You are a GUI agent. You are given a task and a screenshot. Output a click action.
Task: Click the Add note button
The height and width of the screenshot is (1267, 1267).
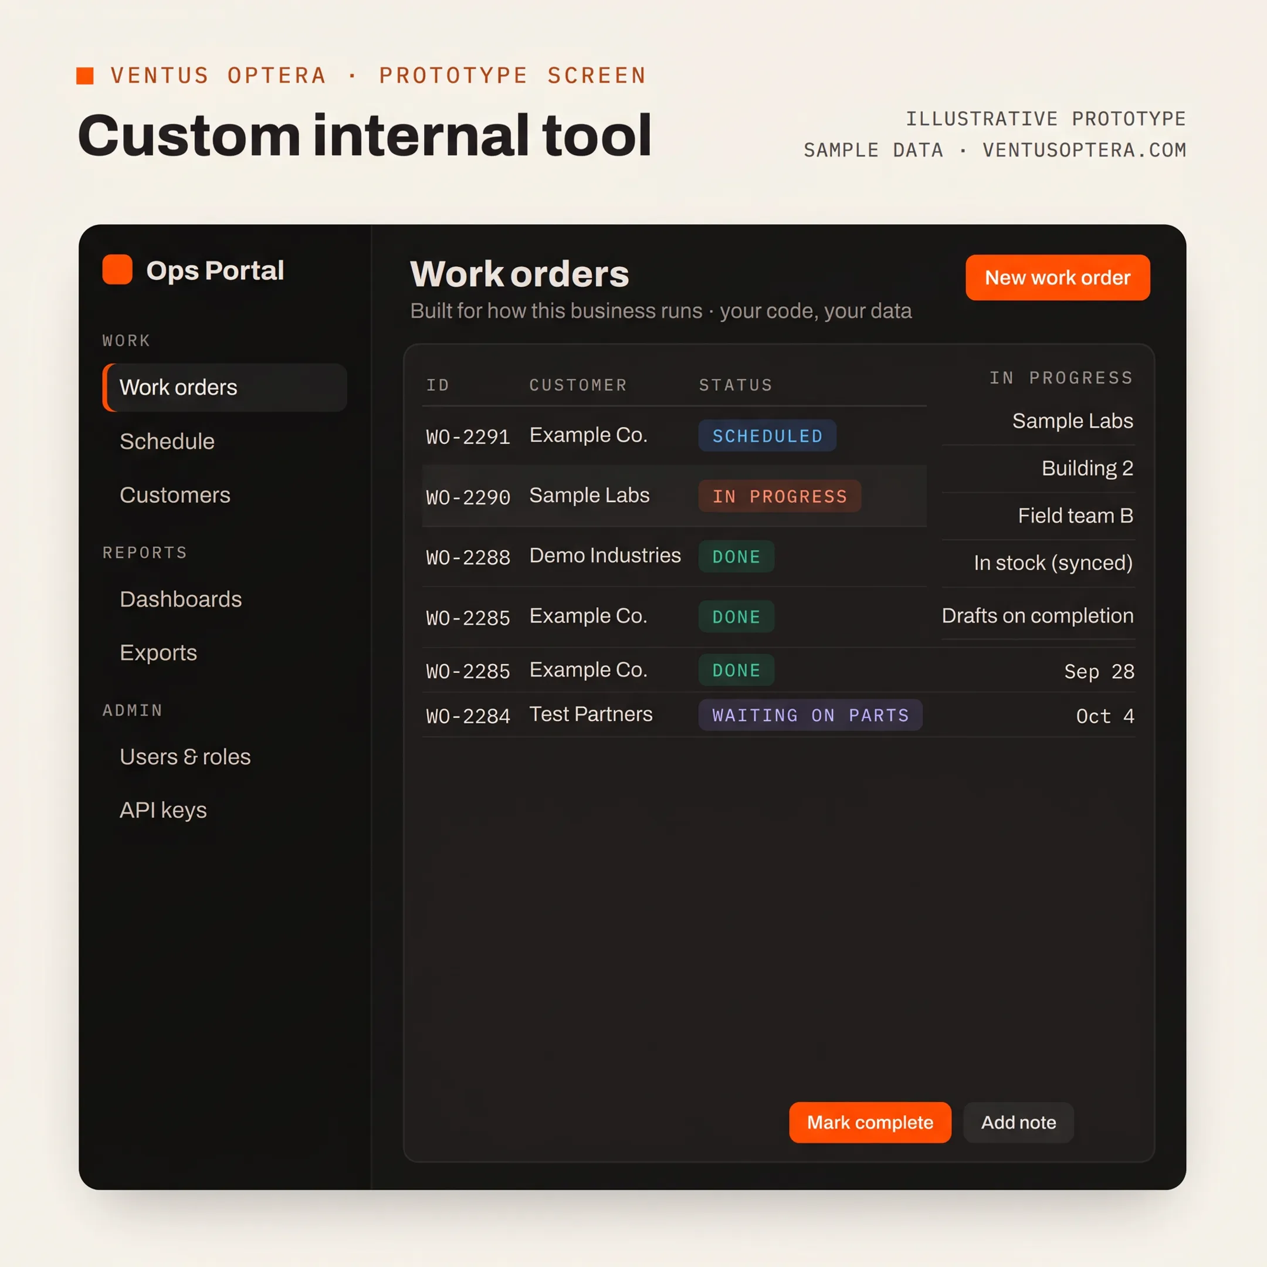point(1018,1123)
